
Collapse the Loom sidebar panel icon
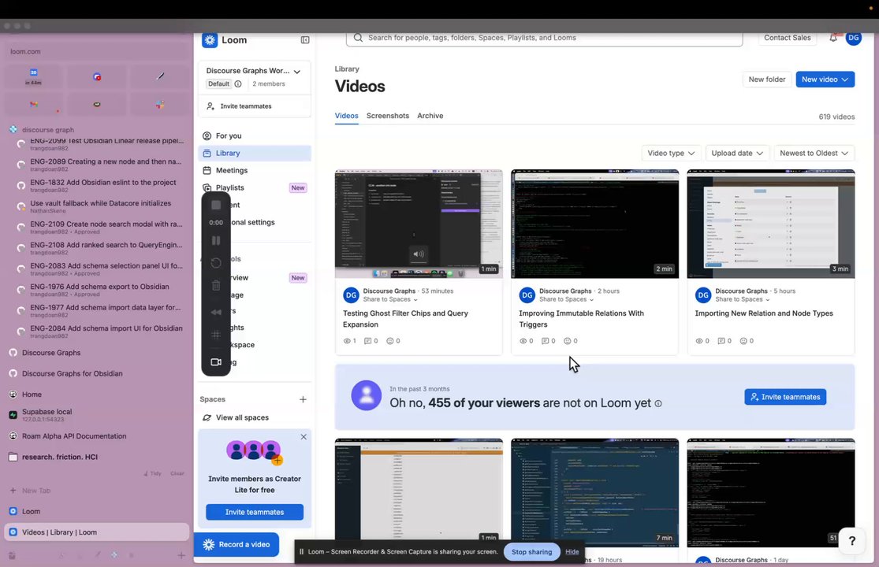[x=305, y=39]
